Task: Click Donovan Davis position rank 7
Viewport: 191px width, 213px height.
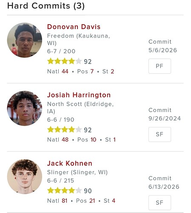Action: pos(92,72)
